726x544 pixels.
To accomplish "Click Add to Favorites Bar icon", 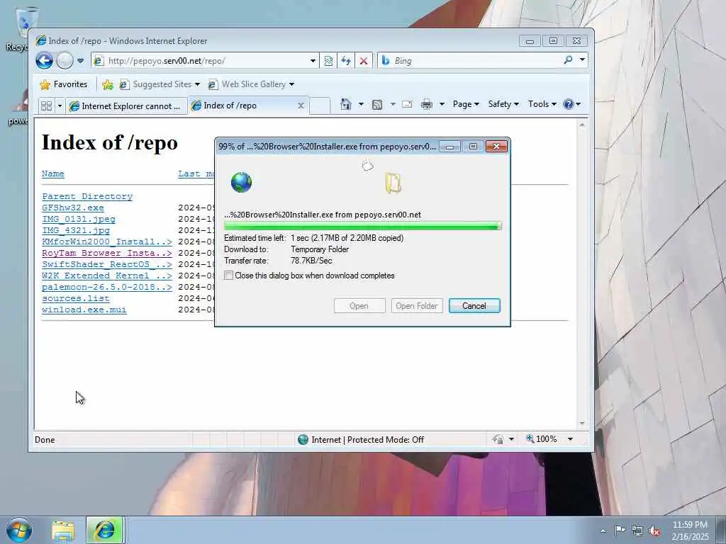I will pos(108,84).
